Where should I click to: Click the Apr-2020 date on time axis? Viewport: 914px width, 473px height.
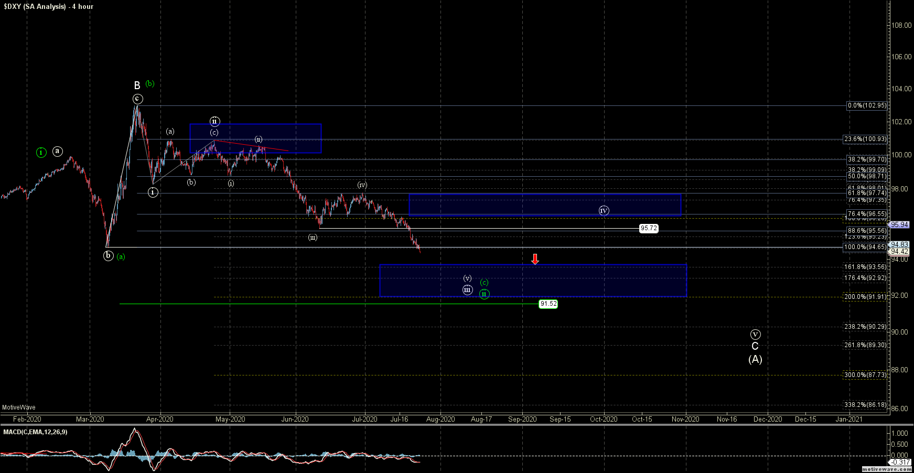click(x=159, y=419)
